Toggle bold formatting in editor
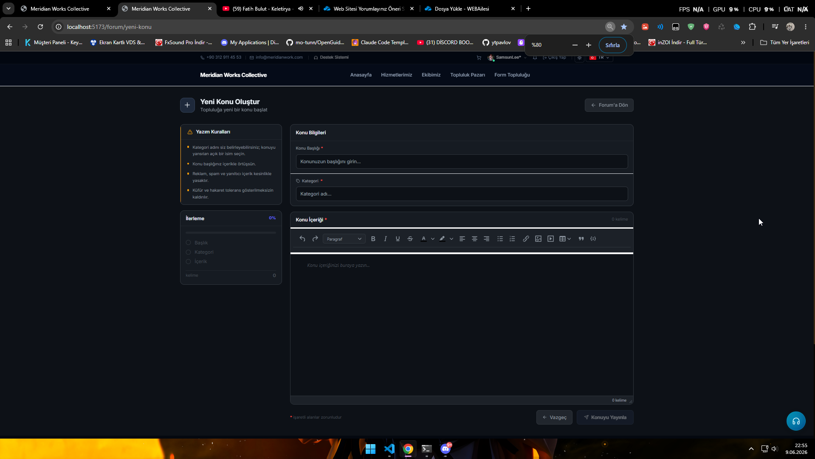The height and width of the screenshot is (459, 815). tap(373, 239)
